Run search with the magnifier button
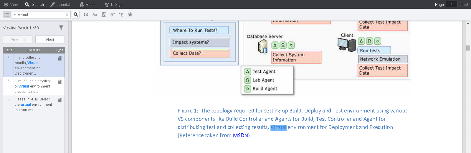 tap(76, 15)
